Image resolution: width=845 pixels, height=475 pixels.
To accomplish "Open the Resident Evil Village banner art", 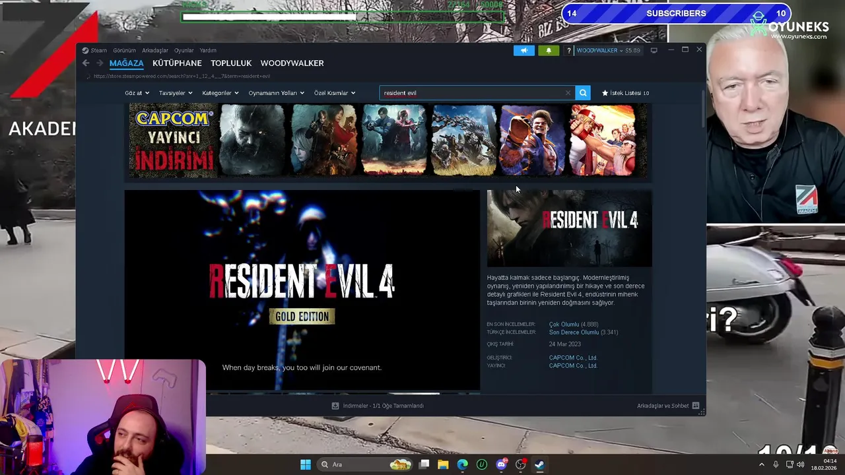I will [252, 141].
